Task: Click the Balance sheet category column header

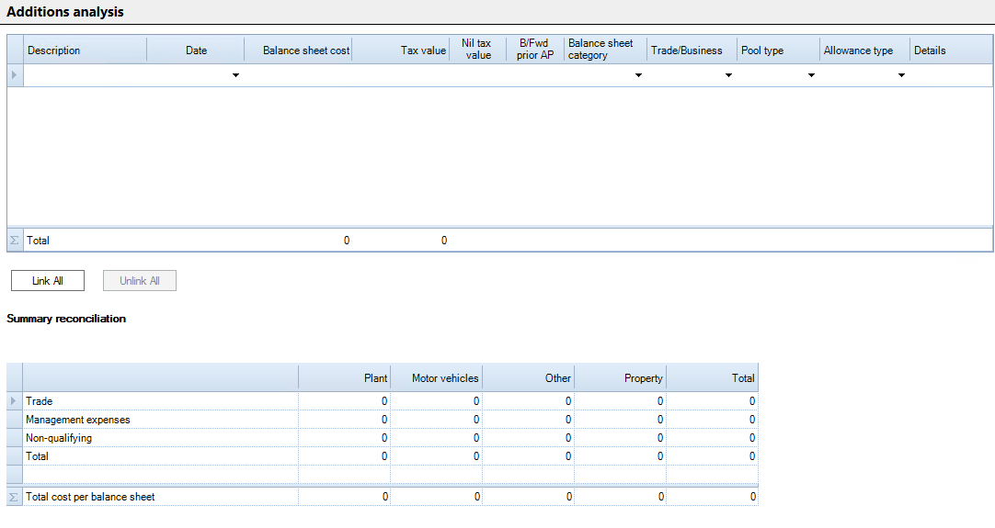Action: point(605,50)
